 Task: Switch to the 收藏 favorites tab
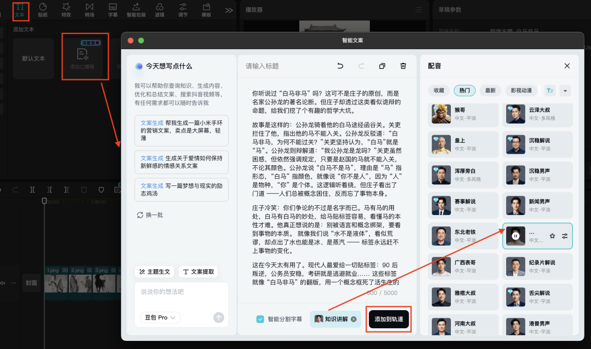[x=438, y=90]
